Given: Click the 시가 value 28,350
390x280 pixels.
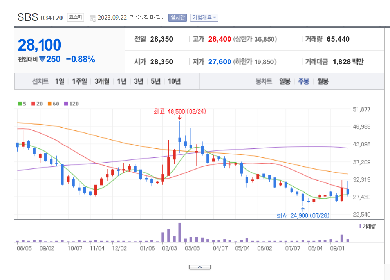Looking at the screenshot, I should click(x=162, y=61).
